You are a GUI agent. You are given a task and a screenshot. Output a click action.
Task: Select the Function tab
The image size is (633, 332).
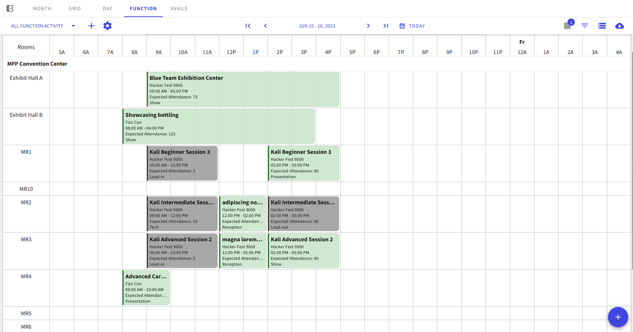click(x=143, y=8)
